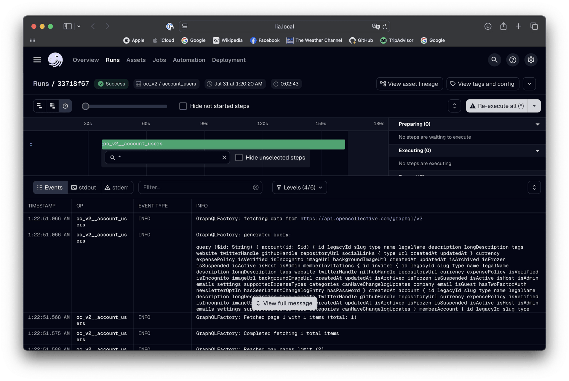Switch to stdout log view
Screen dimensions: 569x381
[84, 188]
